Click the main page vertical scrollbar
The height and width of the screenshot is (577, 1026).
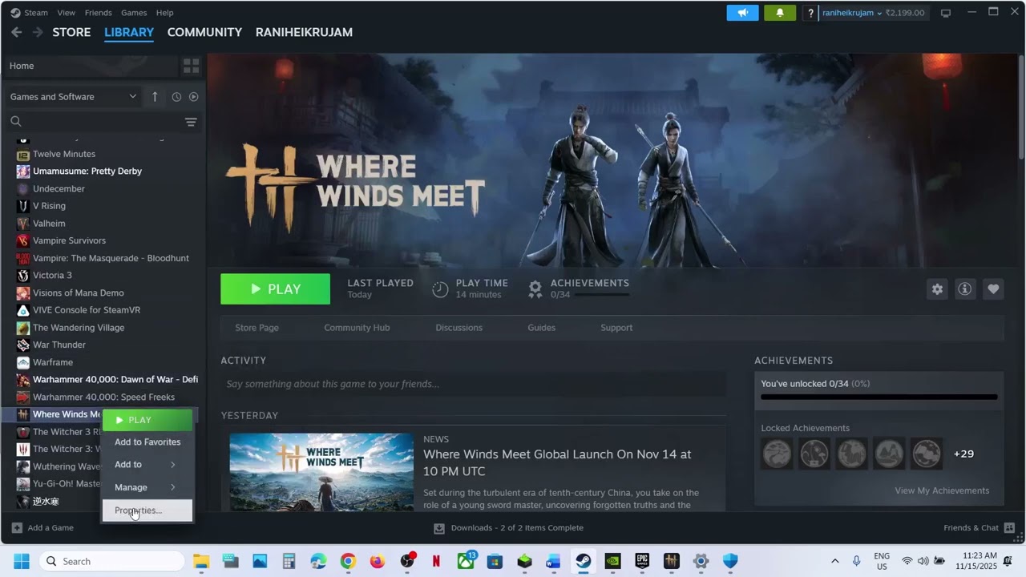coord(1020,107)
